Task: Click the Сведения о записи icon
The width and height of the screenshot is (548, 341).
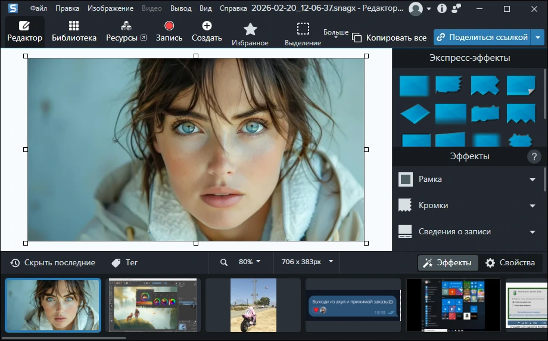Action: coord(405,231)
